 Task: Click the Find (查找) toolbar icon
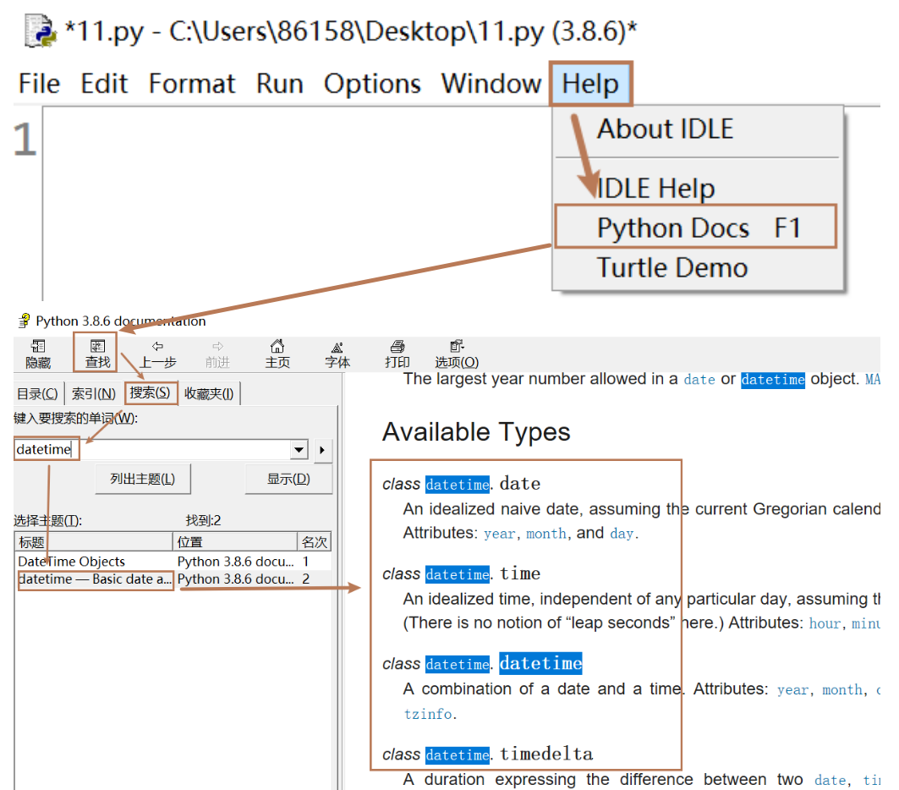coord(97,354)
